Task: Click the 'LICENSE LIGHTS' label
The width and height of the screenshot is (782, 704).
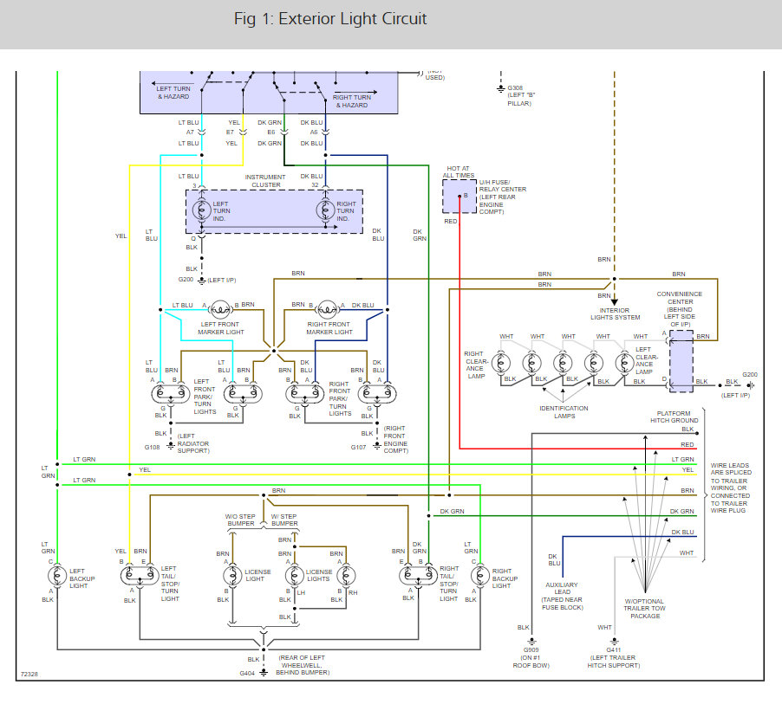Action: click(319, 576)
